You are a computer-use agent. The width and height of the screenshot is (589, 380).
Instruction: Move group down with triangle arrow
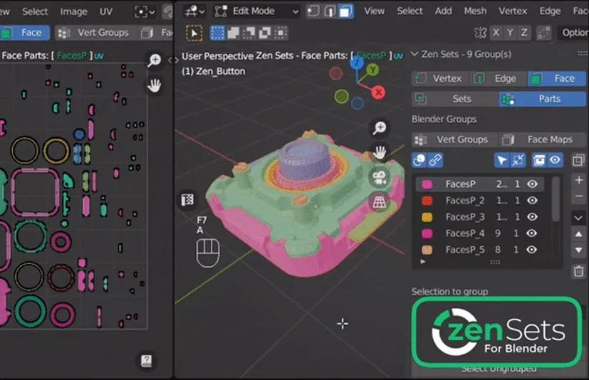579,250
